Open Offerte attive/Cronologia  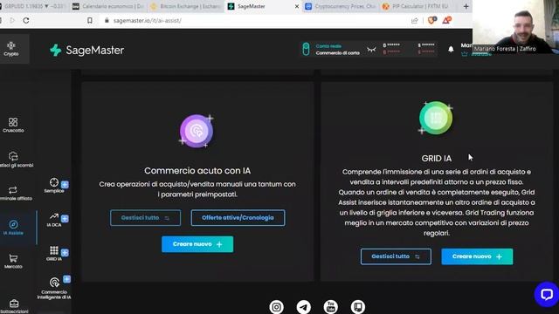click(238, 218)
